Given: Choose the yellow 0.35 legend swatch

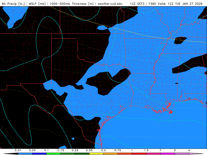Looking at the screenshot, I should [x=96, y=154].
